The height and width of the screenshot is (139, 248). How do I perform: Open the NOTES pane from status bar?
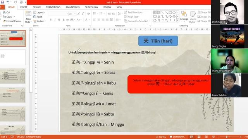point(161,137)
